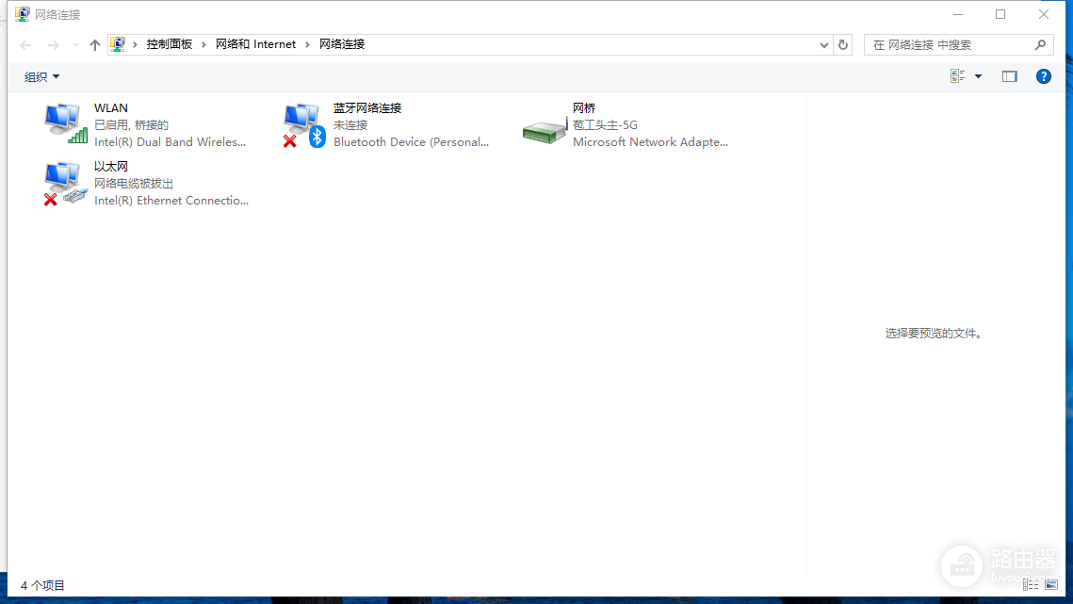The width and height of the screenshot is (1073, 604).
Task: Select the '网桥' name label
Action: click(x=584, y=107)
